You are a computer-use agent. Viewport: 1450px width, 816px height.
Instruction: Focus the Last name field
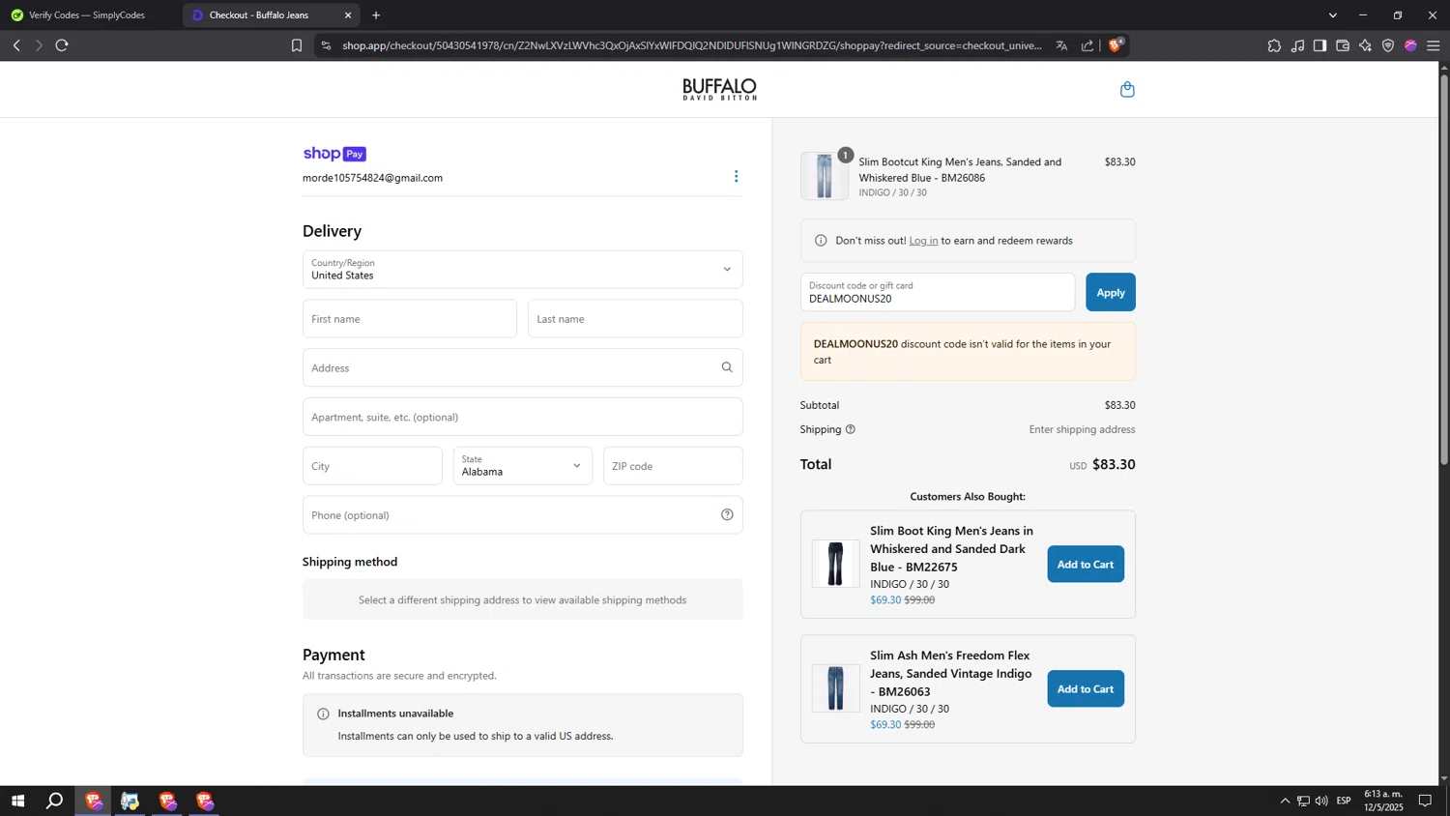point(635,319)
